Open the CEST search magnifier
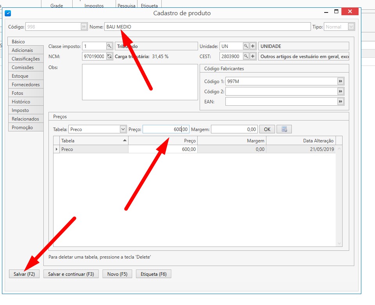Viewport: 375px width, 305px height. [x=246, y=56]
